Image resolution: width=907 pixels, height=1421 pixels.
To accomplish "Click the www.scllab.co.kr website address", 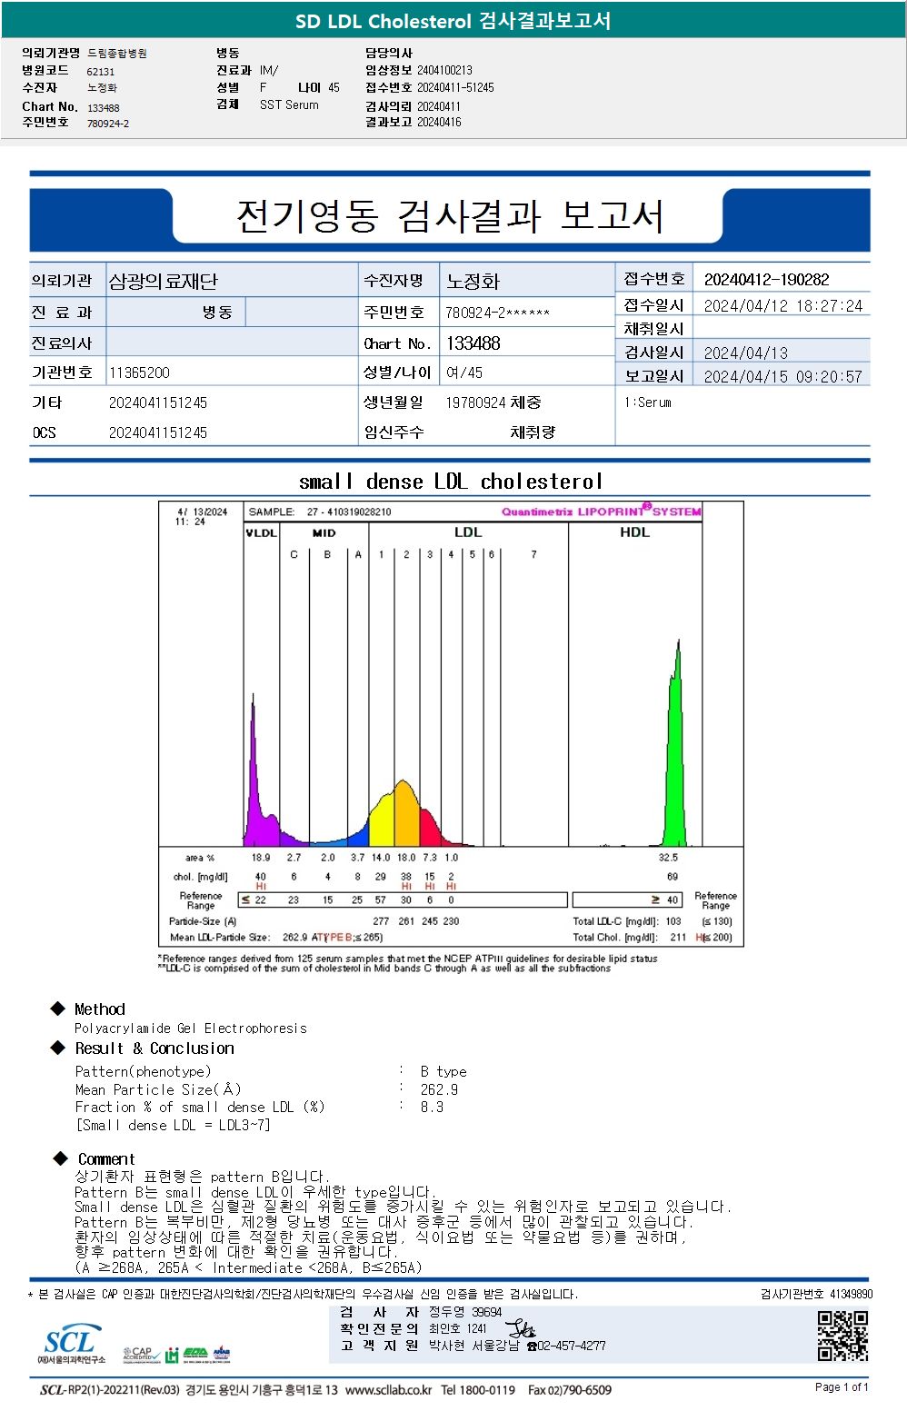I will (x=389, y=1390).
